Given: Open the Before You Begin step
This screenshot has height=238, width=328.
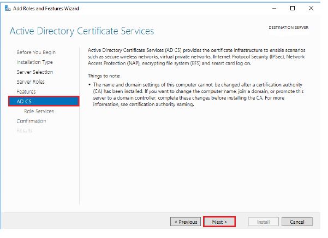Looking at the screenshot, I should 36,53.
